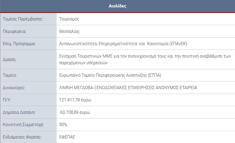Select the Δημόσια Δαπάνη label
This screenshot has height=143, width=235.
point(19,112)
